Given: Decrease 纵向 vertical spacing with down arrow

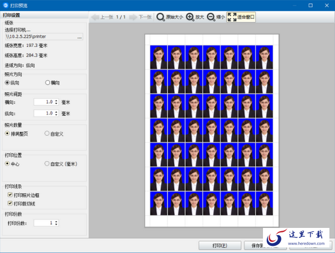Looking at the screenshot, I should [56, 115].
